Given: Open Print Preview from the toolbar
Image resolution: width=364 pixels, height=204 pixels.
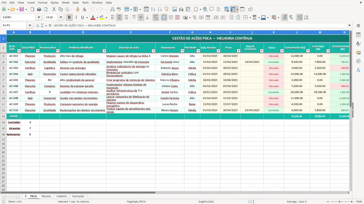Looking at the screenshot, I should (46, 9).
